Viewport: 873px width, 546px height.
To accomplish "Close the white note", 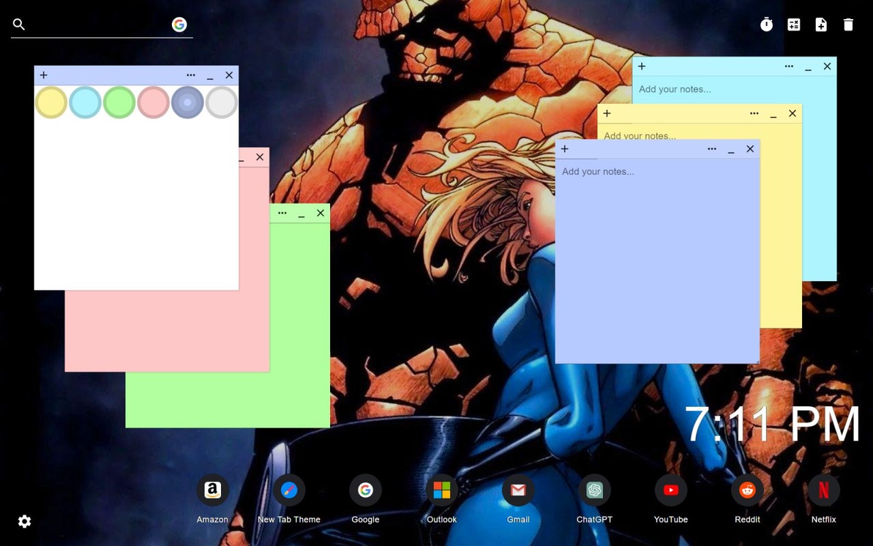I will [229, 75].
